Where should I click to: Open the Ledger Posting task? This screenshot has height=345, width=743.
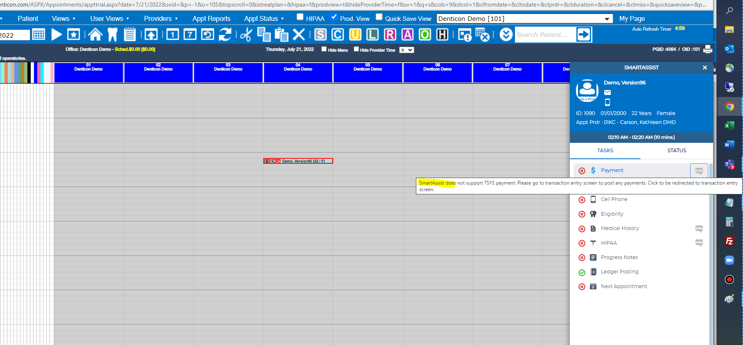pyautogui.click(x=619, y=272)
